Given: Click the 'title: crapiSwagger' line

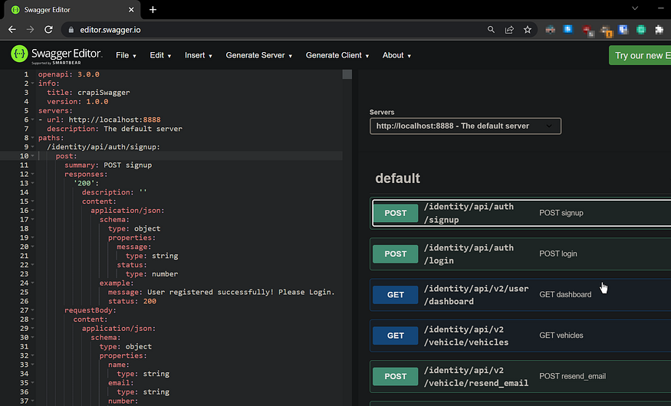Looking at the screenshot, I should (x=88, y=93).
